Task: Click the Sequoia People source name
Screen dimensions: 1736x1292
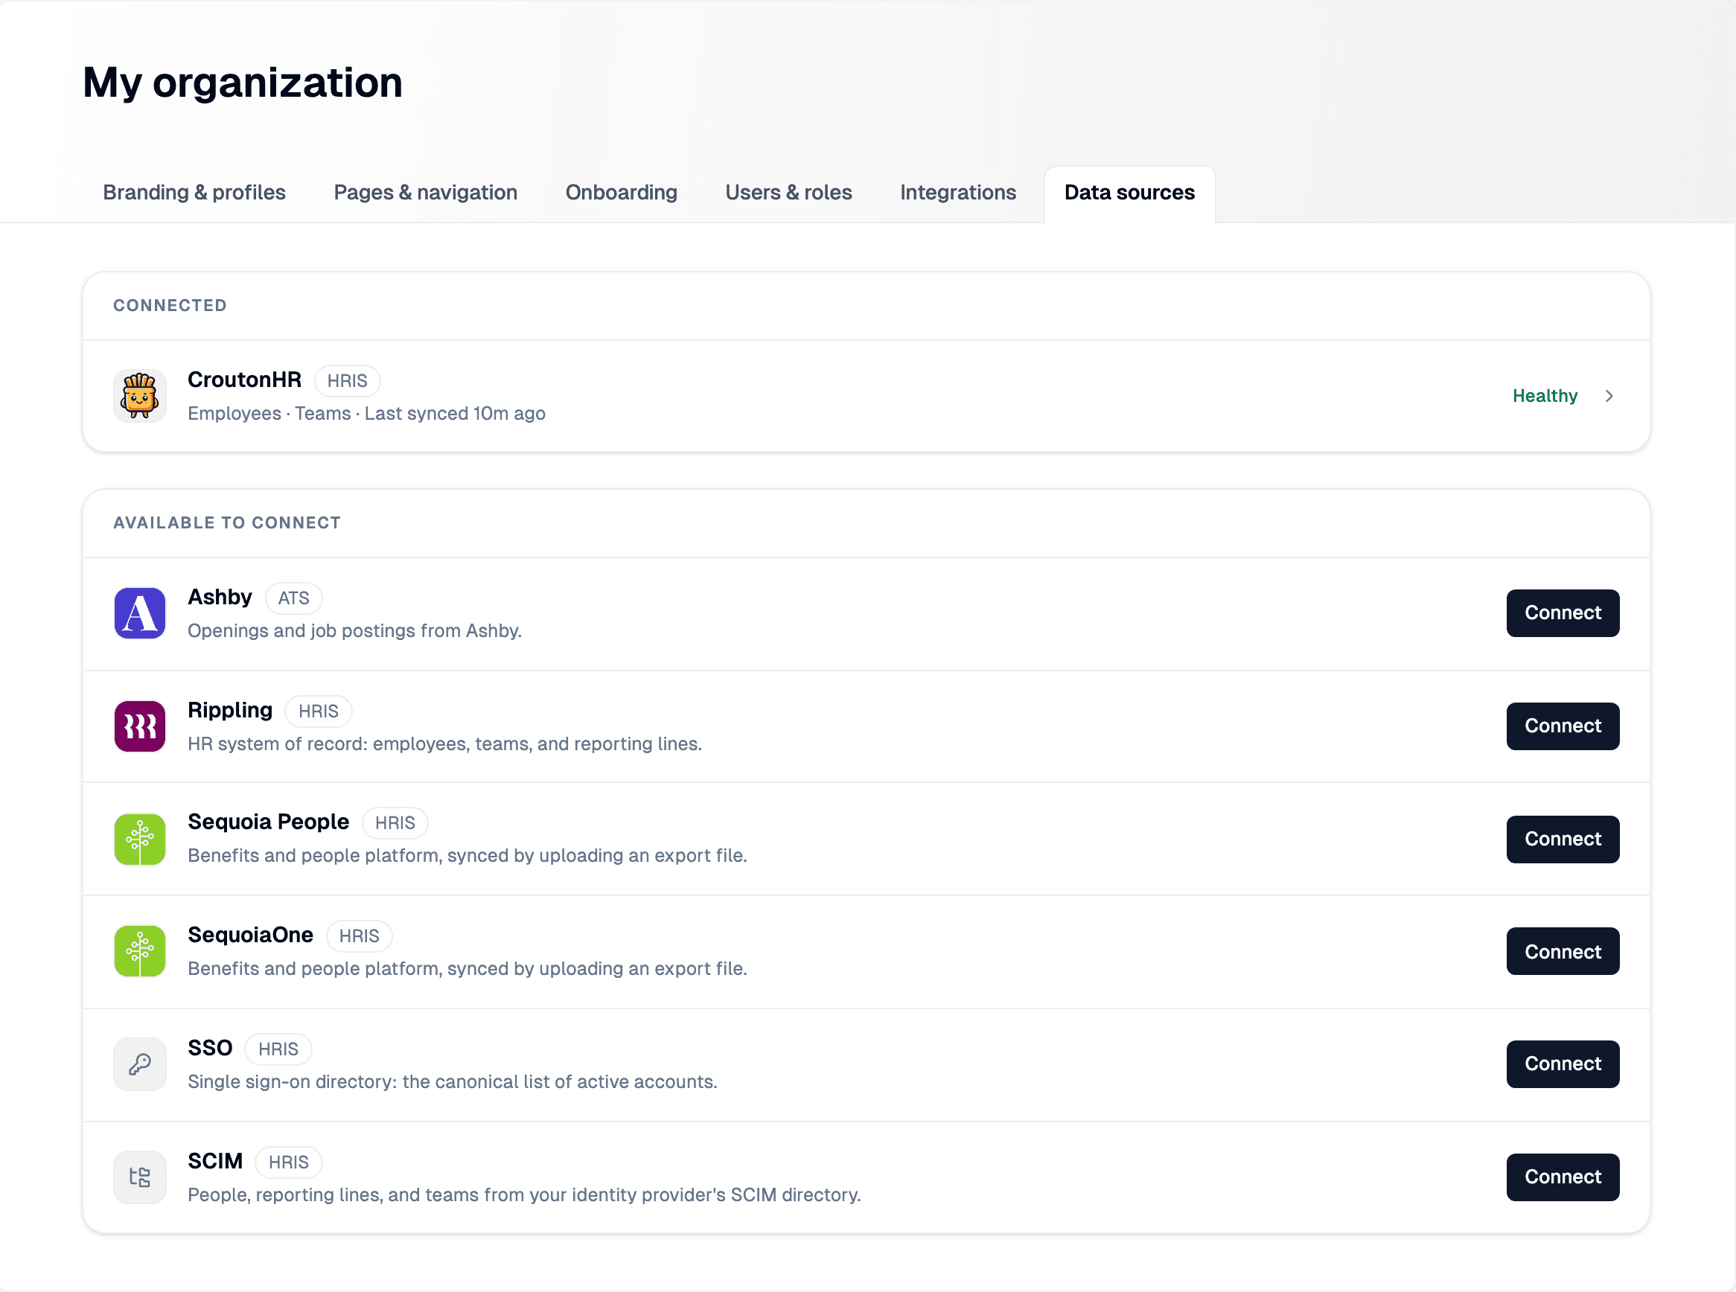Action: pos(268,821)
